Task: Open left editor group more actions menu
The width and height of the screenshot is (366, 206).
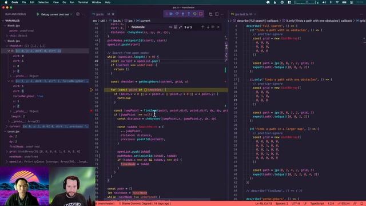Action: [x=222, y=14]
